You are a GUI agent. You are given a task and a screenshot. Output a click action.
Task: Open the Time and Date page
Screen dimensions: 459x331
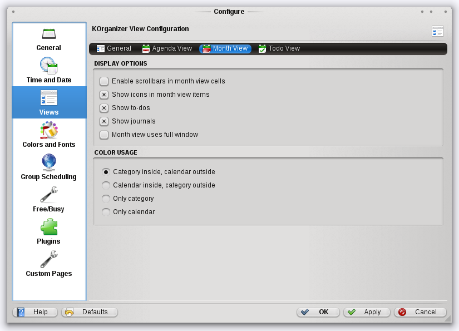pyautogui.click(x=49, y=70)
